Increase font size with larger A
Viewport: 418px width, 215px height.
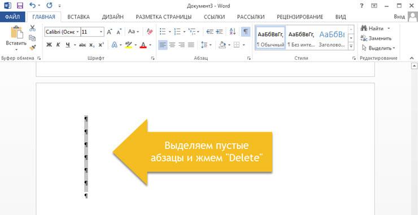(109, 32)
